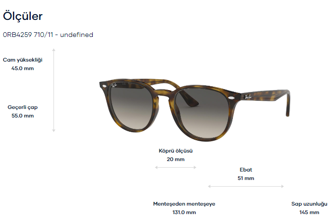Click the 20 mm bridge value

pyautogui.click(x=176, y=160)
